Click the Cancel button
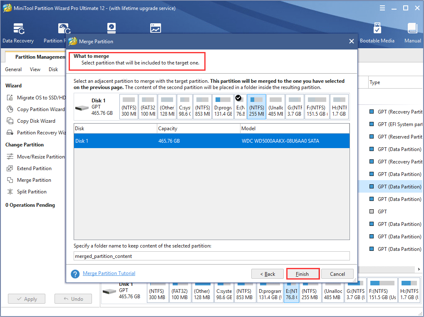 (x=337, y=274)
